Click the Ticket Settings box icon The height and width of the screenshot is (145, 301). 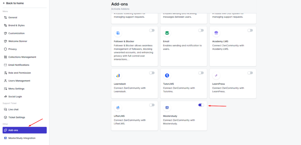tap(5, 117)
